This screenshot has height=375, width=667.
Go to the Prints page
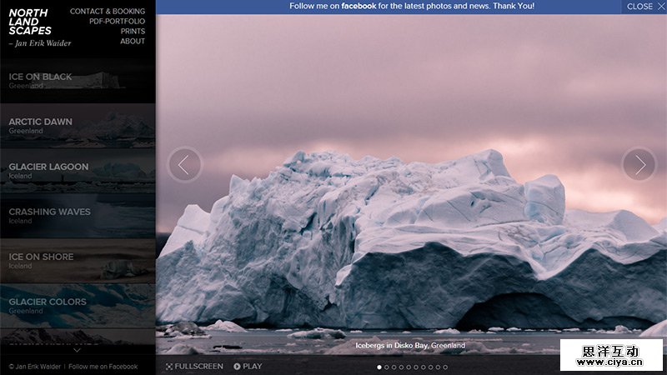coord(133,31)
